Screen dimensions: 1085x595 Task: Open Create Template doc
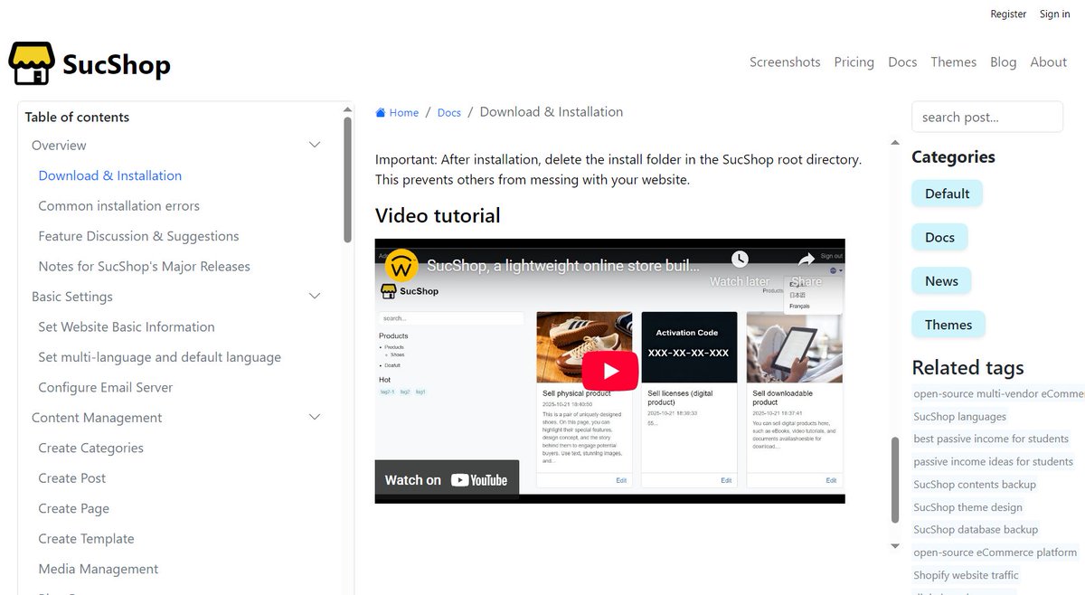pyautogui.click(x=86, y=539)
